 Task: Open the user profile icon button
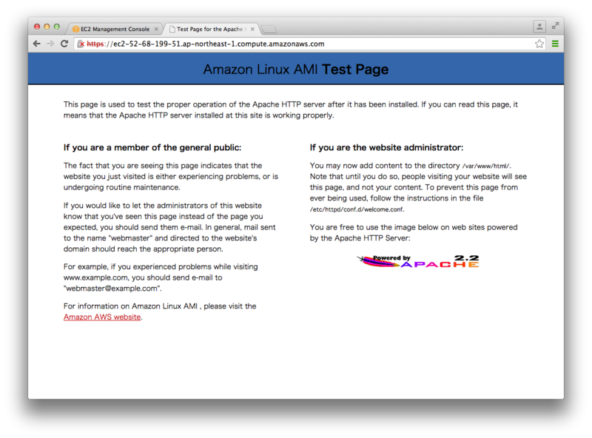(539, 27)
